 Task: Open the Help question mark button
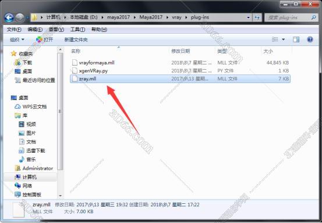point(310,39)
